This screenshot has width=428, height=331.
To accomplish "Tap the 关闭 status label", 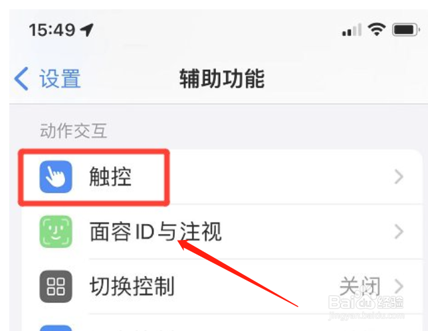I will click(x=360, y=286).
